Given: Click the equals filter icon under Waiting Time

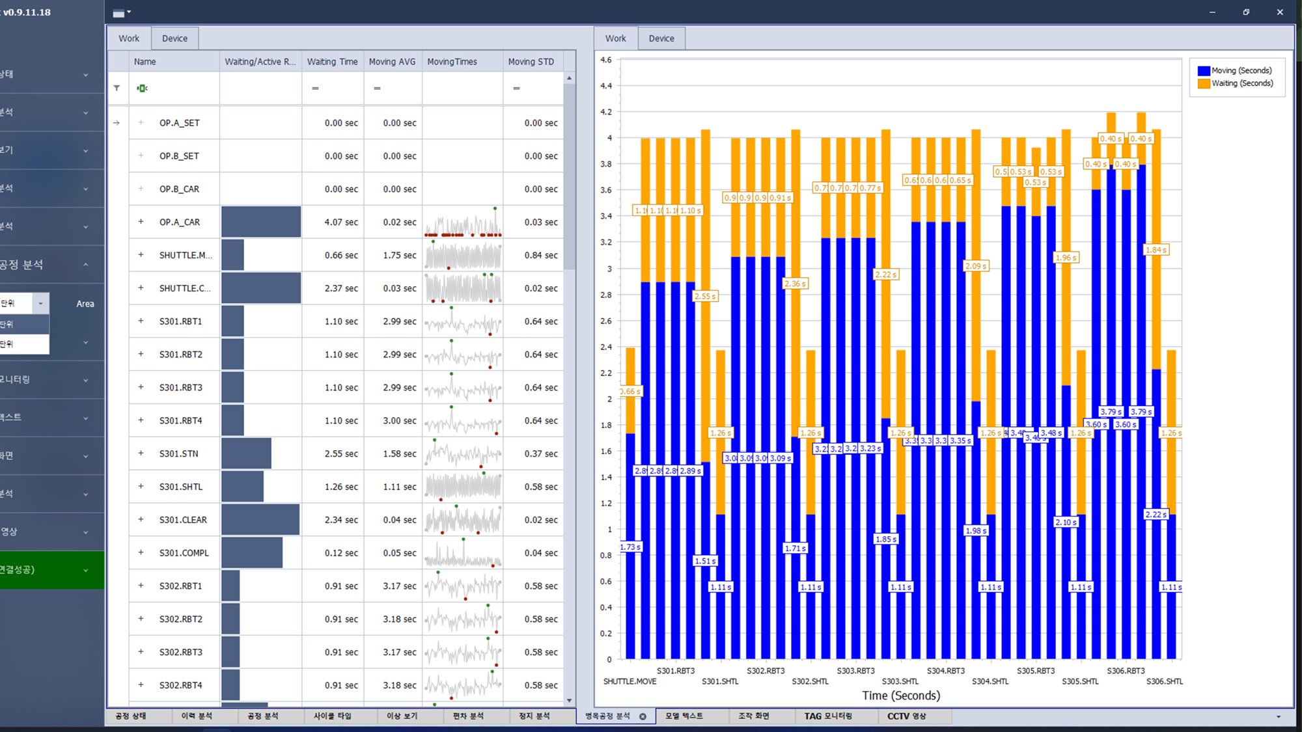Looking at the screenshot, I should (315, 88).
